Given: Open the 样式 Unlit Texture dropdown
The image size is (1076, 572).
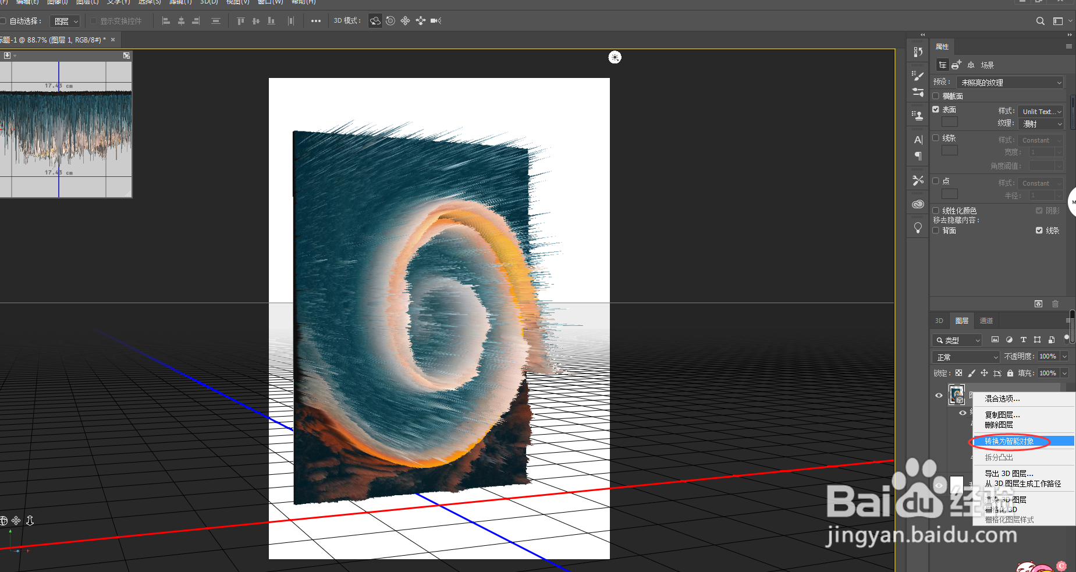Looking at the screenshot, I should click(1041, 111).
